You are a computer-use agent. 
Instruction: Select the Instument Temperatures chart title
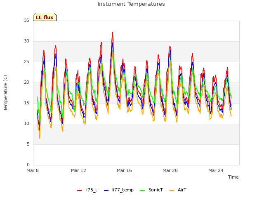pos(131,4)
